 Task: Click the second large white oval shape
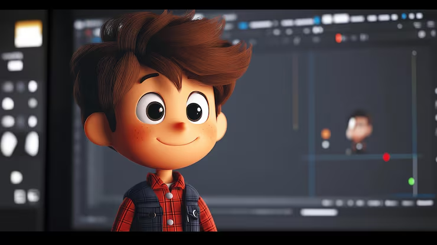click(32, 143)
